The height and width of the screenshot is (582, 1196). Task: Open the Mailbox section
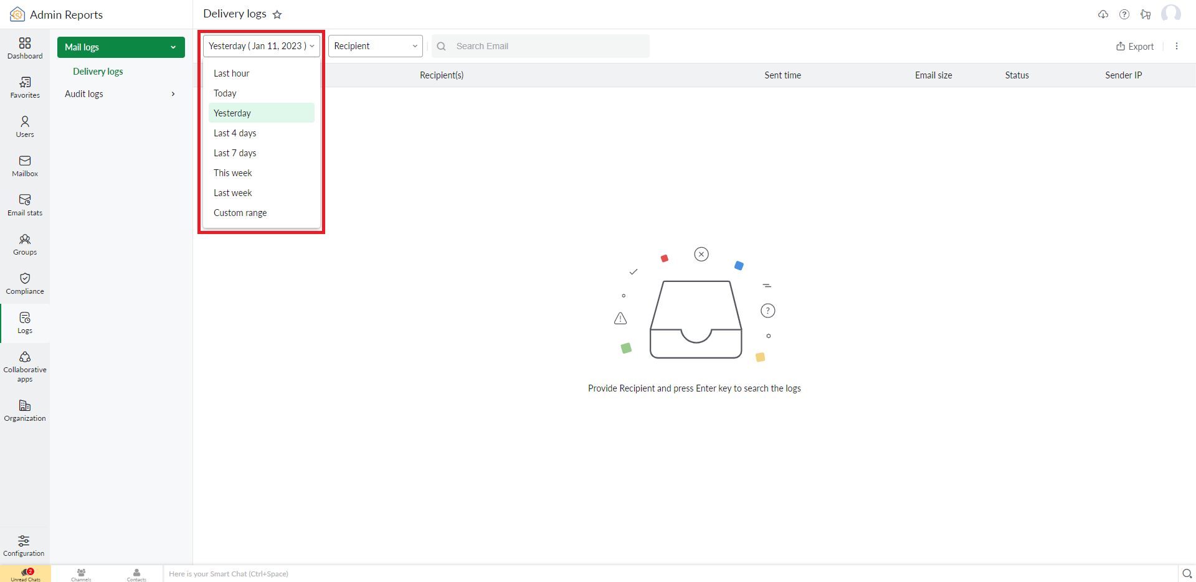click(x=25, y=166)
